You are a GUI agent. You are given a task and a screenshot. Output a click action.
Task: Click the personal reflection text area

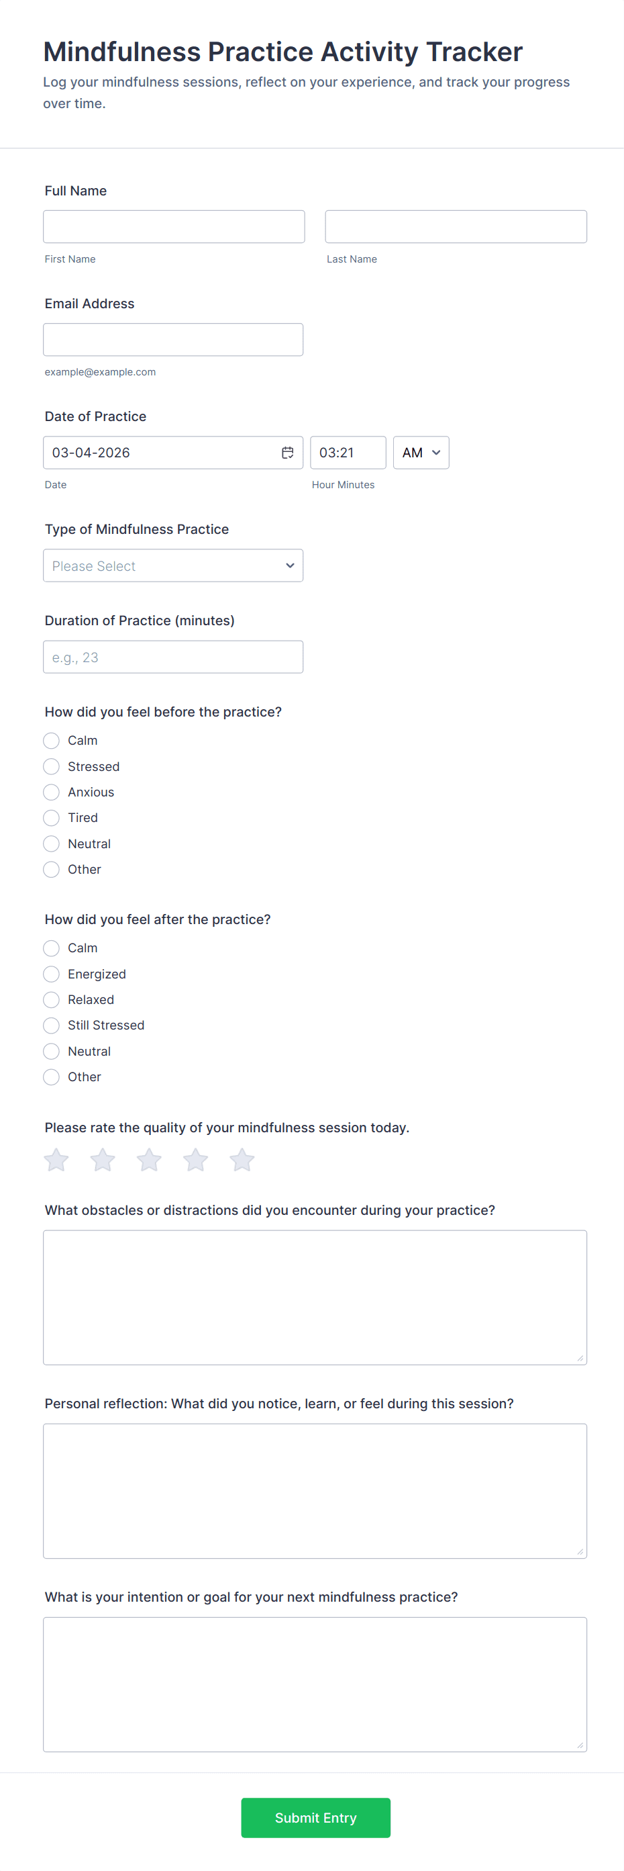pyautogui.click(x=315, y=1490)
